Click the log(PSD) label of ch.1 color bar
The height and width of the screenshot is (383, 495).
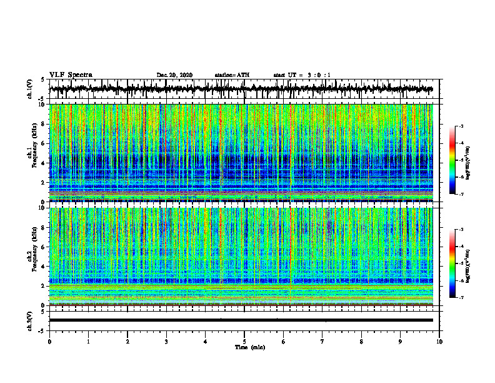[468, 163]
